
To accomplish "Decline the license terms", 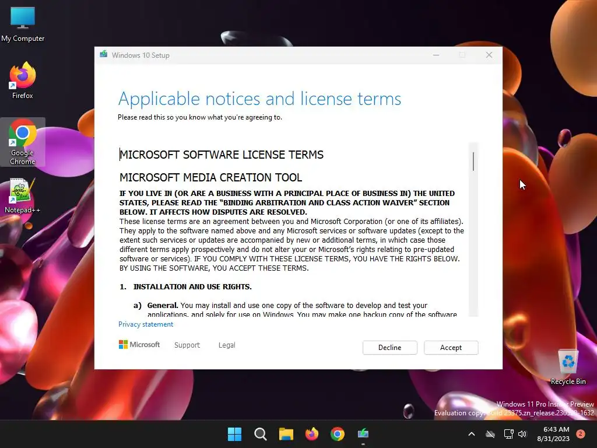I will tap(389, 348).
